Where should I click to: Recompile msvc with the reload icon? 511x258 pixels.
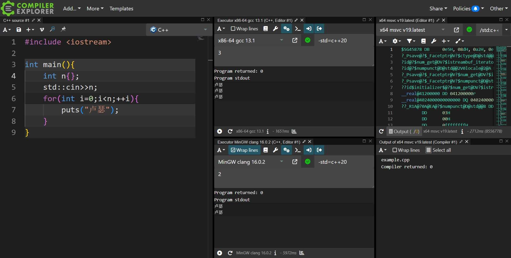click(x=381, y=131)
